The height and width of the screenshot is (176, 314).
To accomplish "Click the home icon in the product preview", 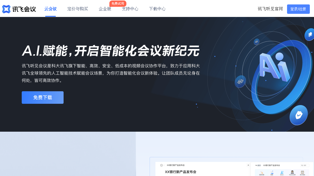I will pos(161,165).
